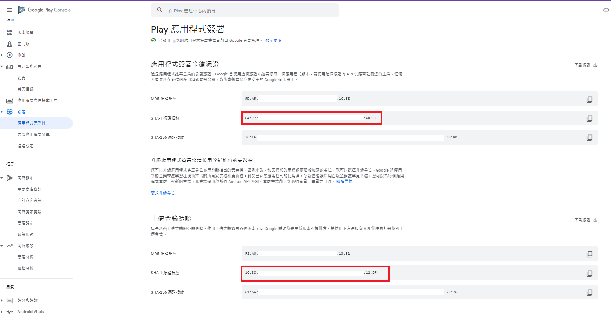Click the 商店成效 trending arrow icon
Screen dimensions: 611x317
[x=10, y=246]
